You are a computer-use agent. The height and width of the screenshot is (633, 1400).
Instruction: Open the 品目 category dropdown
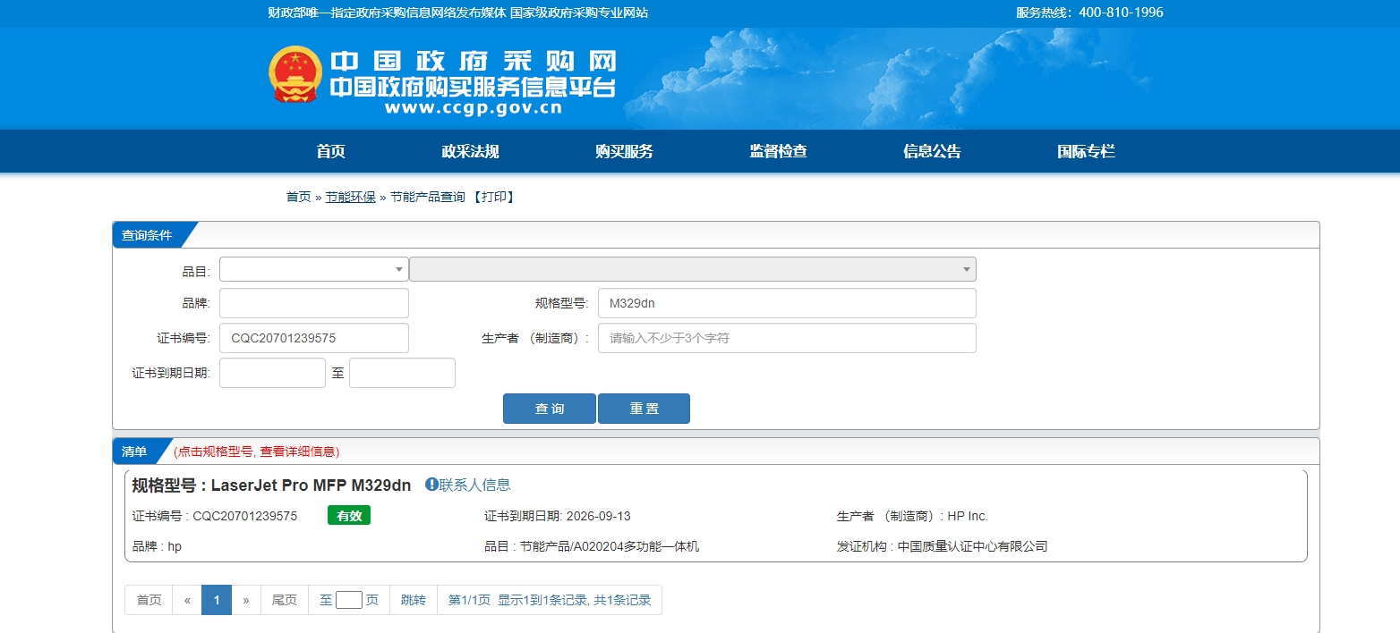[313, 269]
